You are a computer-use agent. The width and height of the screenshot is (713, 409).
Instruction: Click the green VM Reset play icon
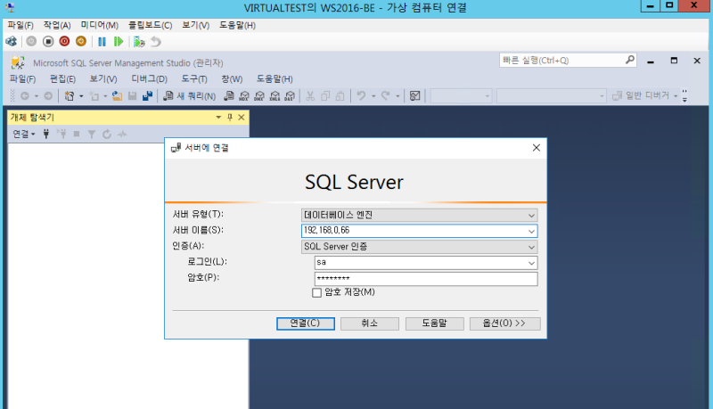(119, 42)
